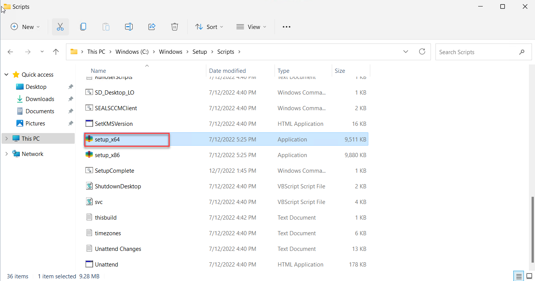Switch to large thumbnails view in status bar
Viewport: 535px width, 281px height.
(x=529, y=276)
